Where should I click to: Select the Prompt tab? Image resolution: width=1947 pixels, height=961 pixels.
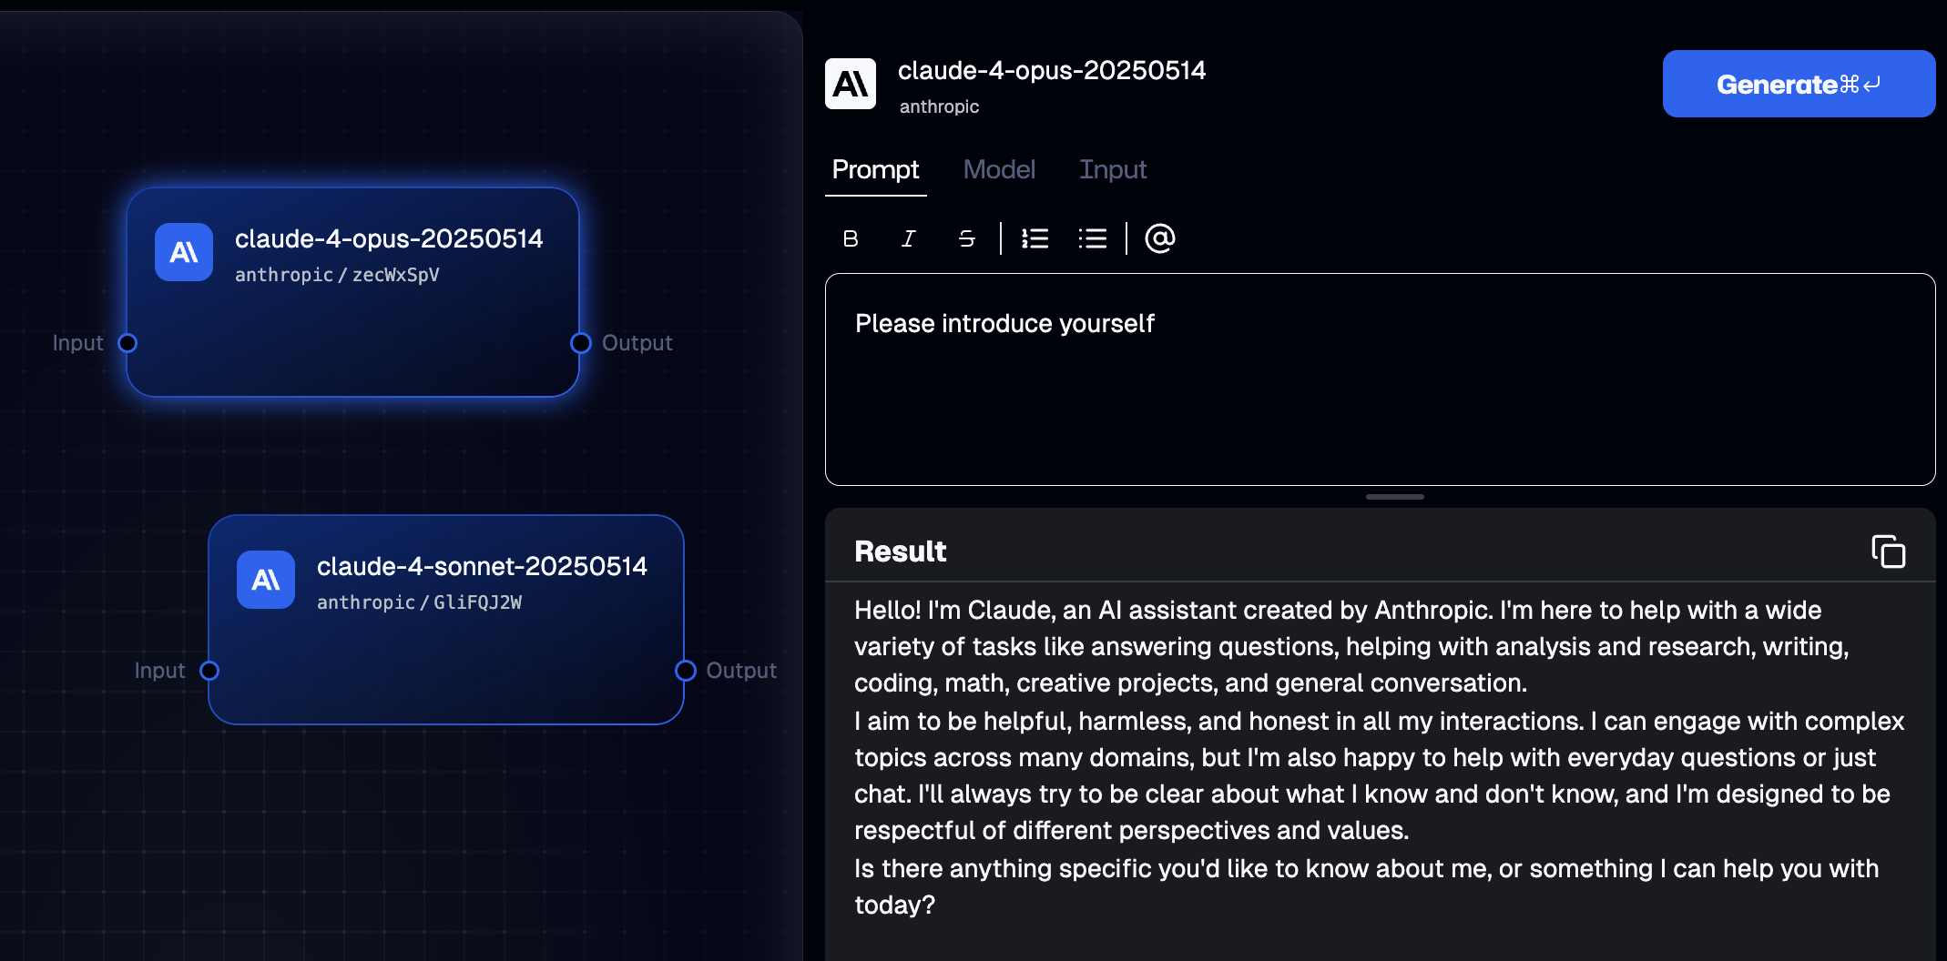click(874, 170)
